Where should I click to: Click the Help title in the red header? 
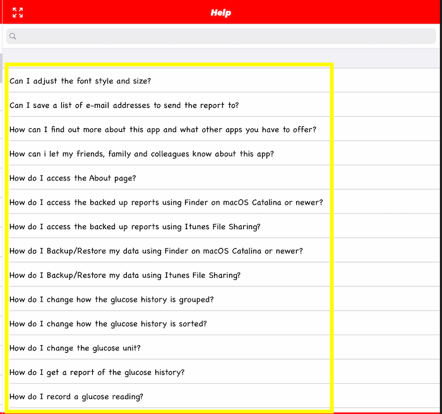pyautogui.click(x=220, y=13)
